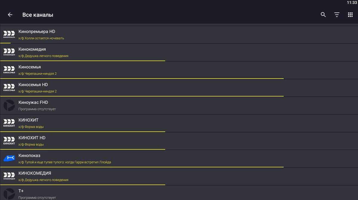Viewport: 358px width, 200px height.
Task: Click Форма воды under КИНОХИТ HD
Action: (31, 145)
